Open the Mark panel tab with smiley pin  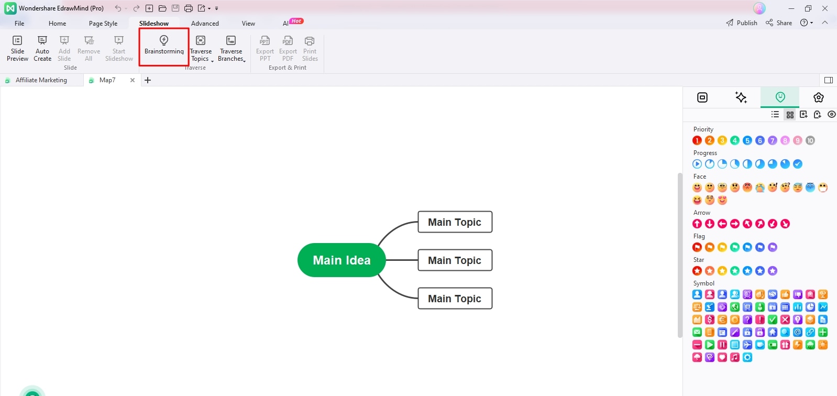(x=780, y=97)
